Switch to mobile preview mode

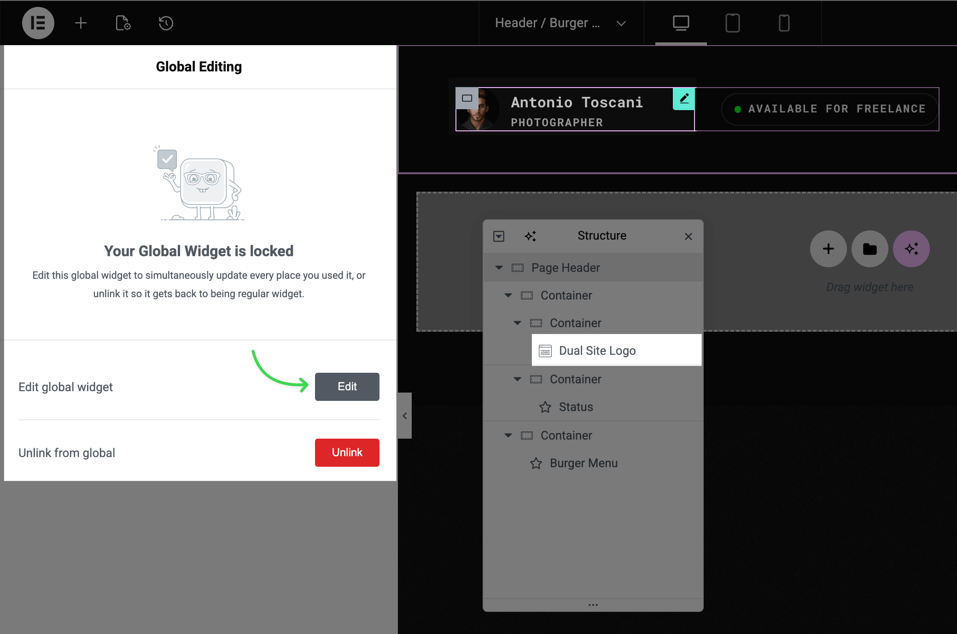click(784, 23)
